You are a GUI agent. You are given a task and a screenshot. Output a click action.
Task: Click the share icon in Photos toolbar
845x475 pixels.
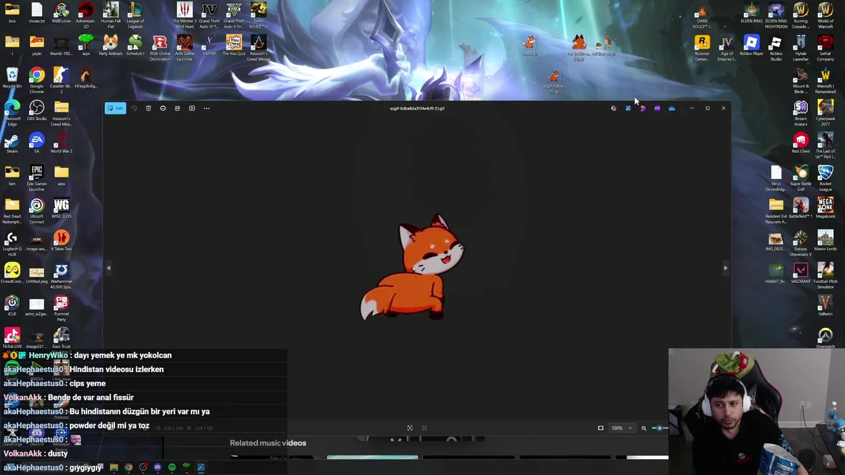point(178,108)
